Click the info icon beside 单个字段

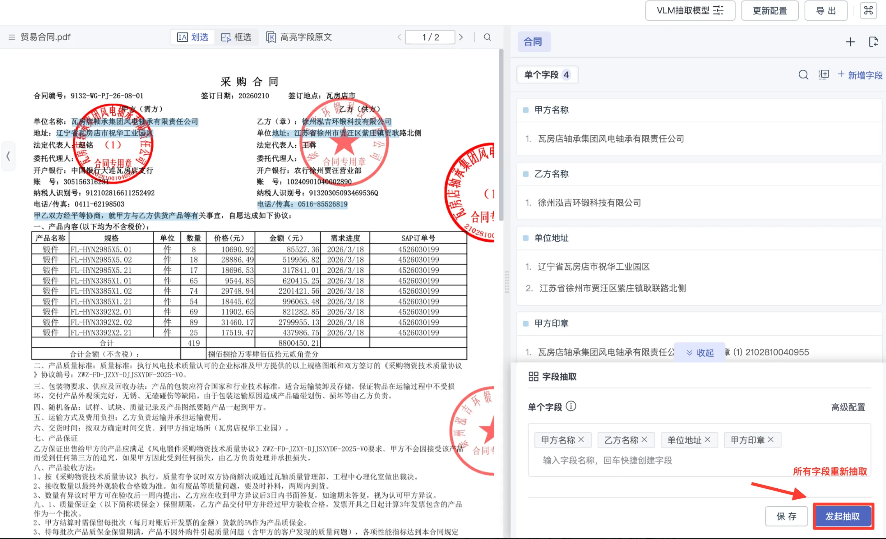click(571, 406)
